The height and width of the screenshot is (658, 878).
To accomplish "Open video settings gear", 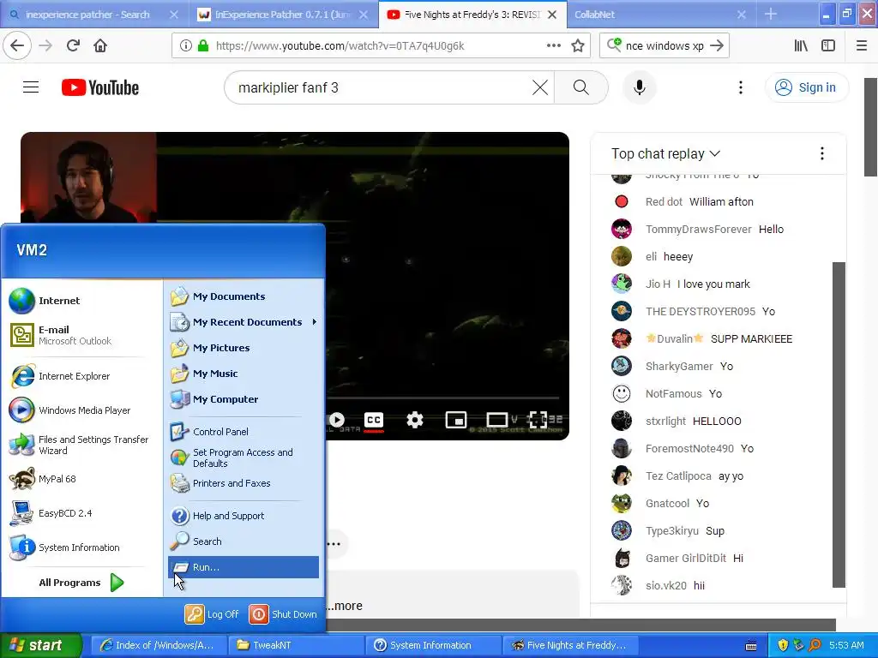I will 414,420.
